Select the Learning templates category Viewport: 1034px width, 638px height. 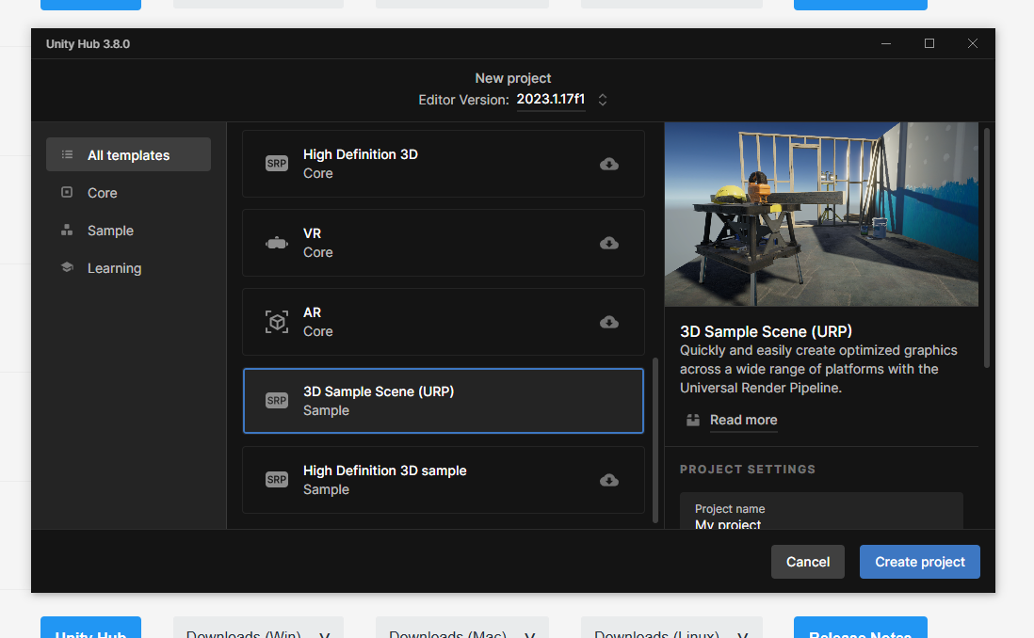click(129, 267)
